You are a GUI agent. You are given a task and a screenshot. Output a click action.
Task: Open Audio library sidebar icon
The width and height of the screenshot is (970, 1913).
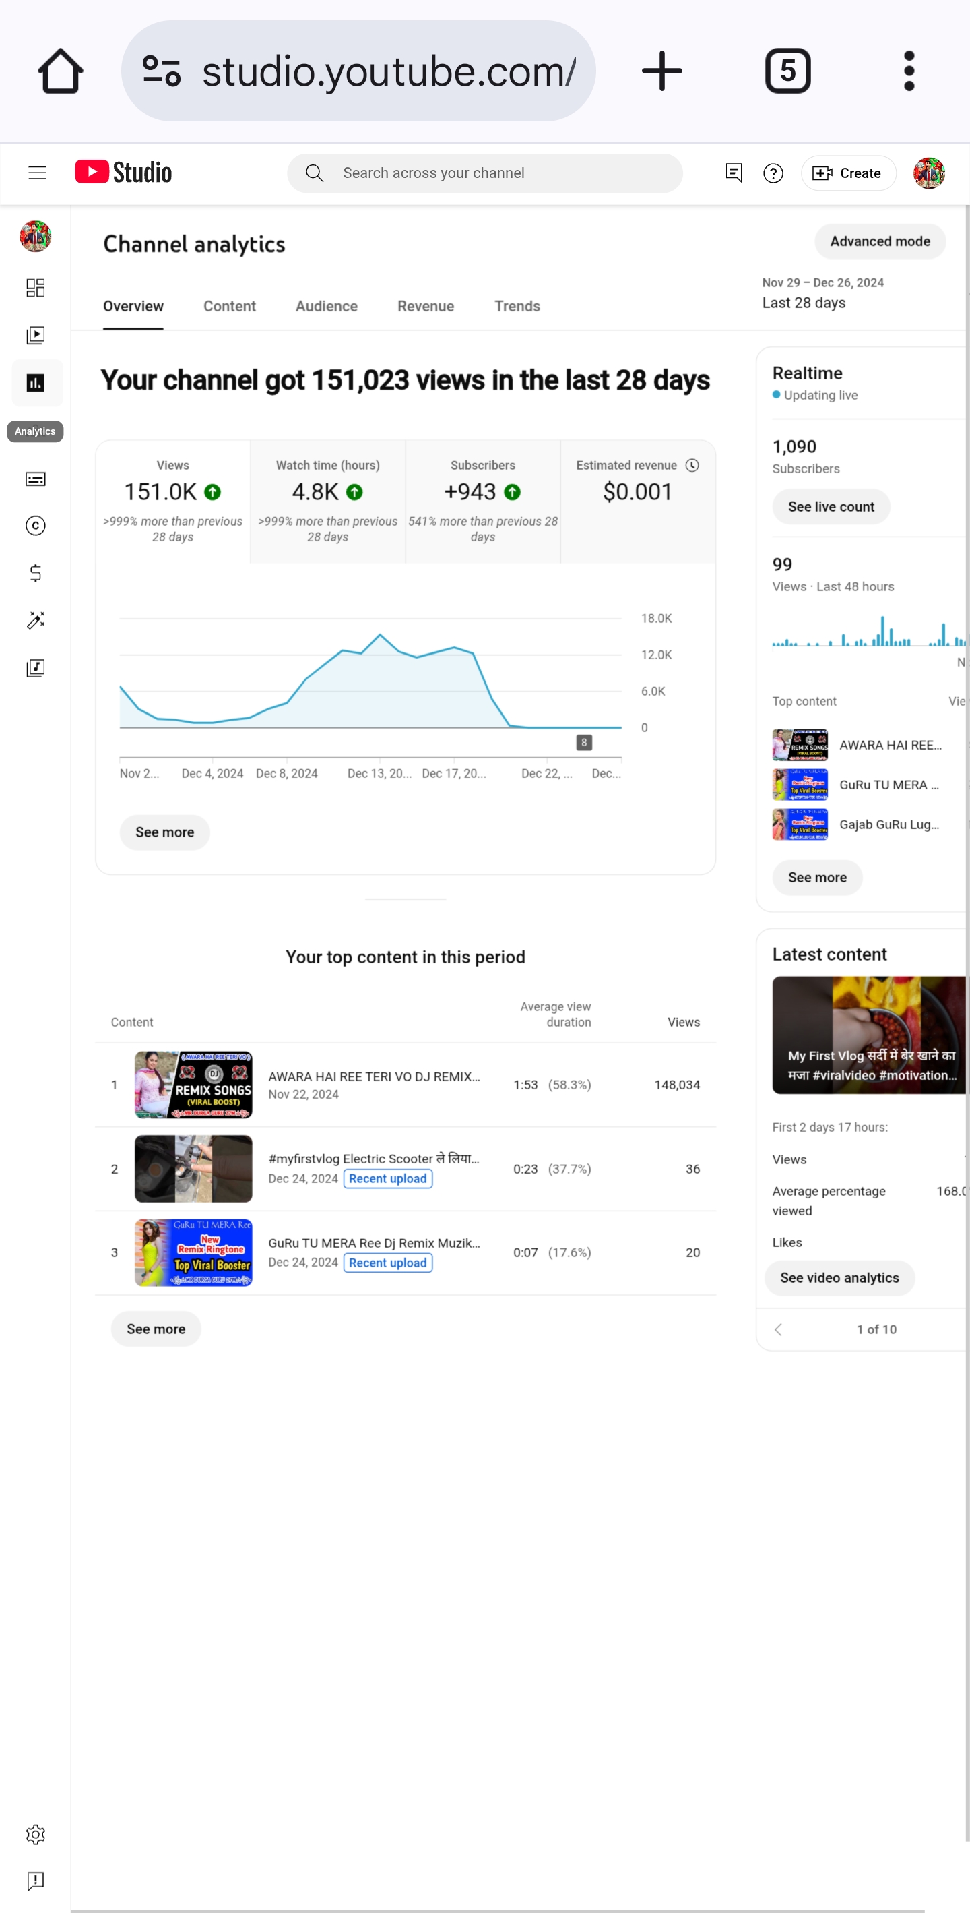pyautogui.click(x=36, y=667)
